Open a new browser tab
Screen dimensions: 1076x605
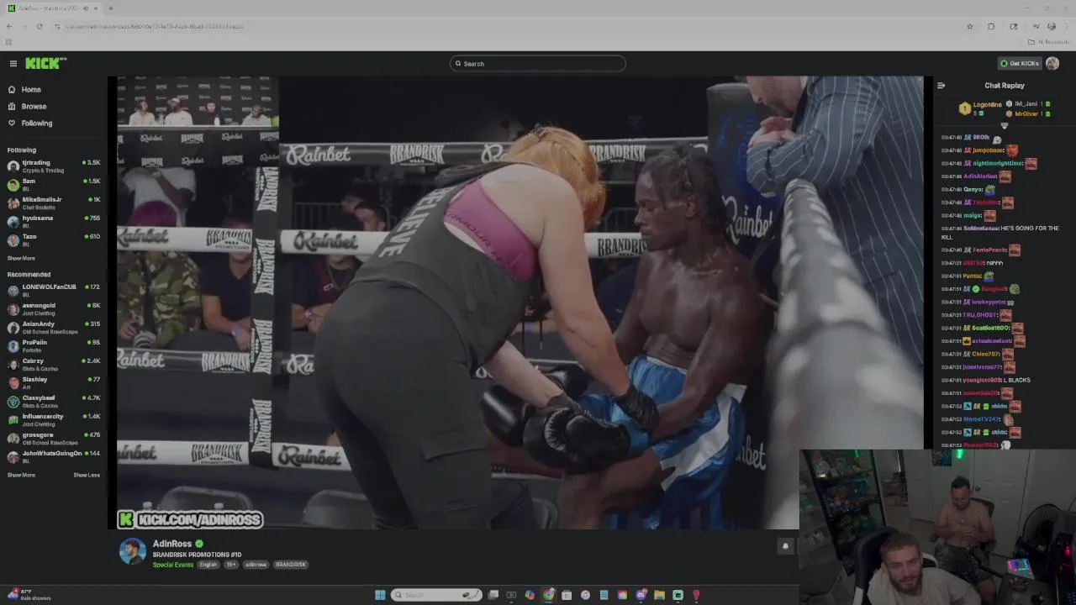(110, 8)
